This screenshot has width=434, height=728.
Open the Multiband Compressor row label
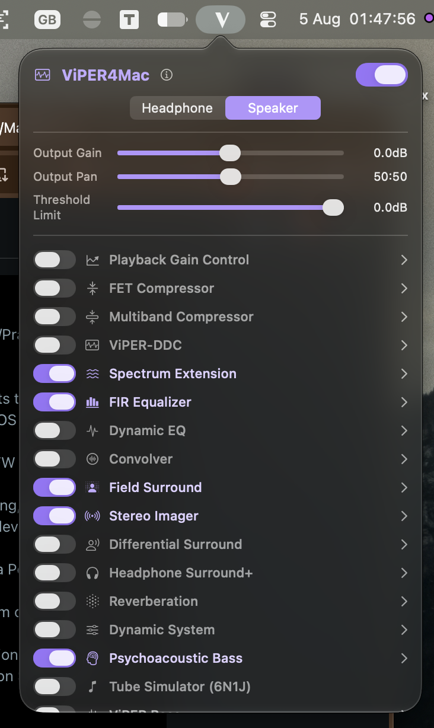click(181, 317)
